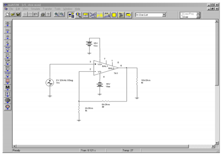Viewport: 223px width, 156px height.
Task: Click the Print icon
Action: point(43,14)
